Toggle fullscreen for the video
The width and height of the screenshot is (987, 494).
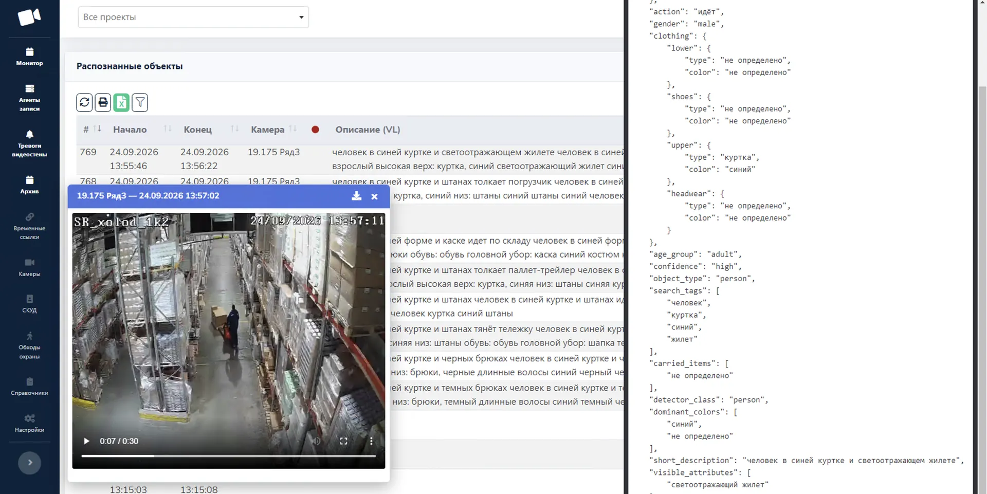pos(343,441)
